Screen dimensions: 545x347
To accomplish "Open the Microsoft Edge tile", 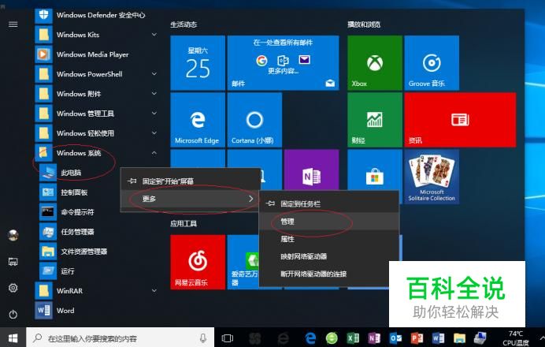I will (x=198, y=120).
